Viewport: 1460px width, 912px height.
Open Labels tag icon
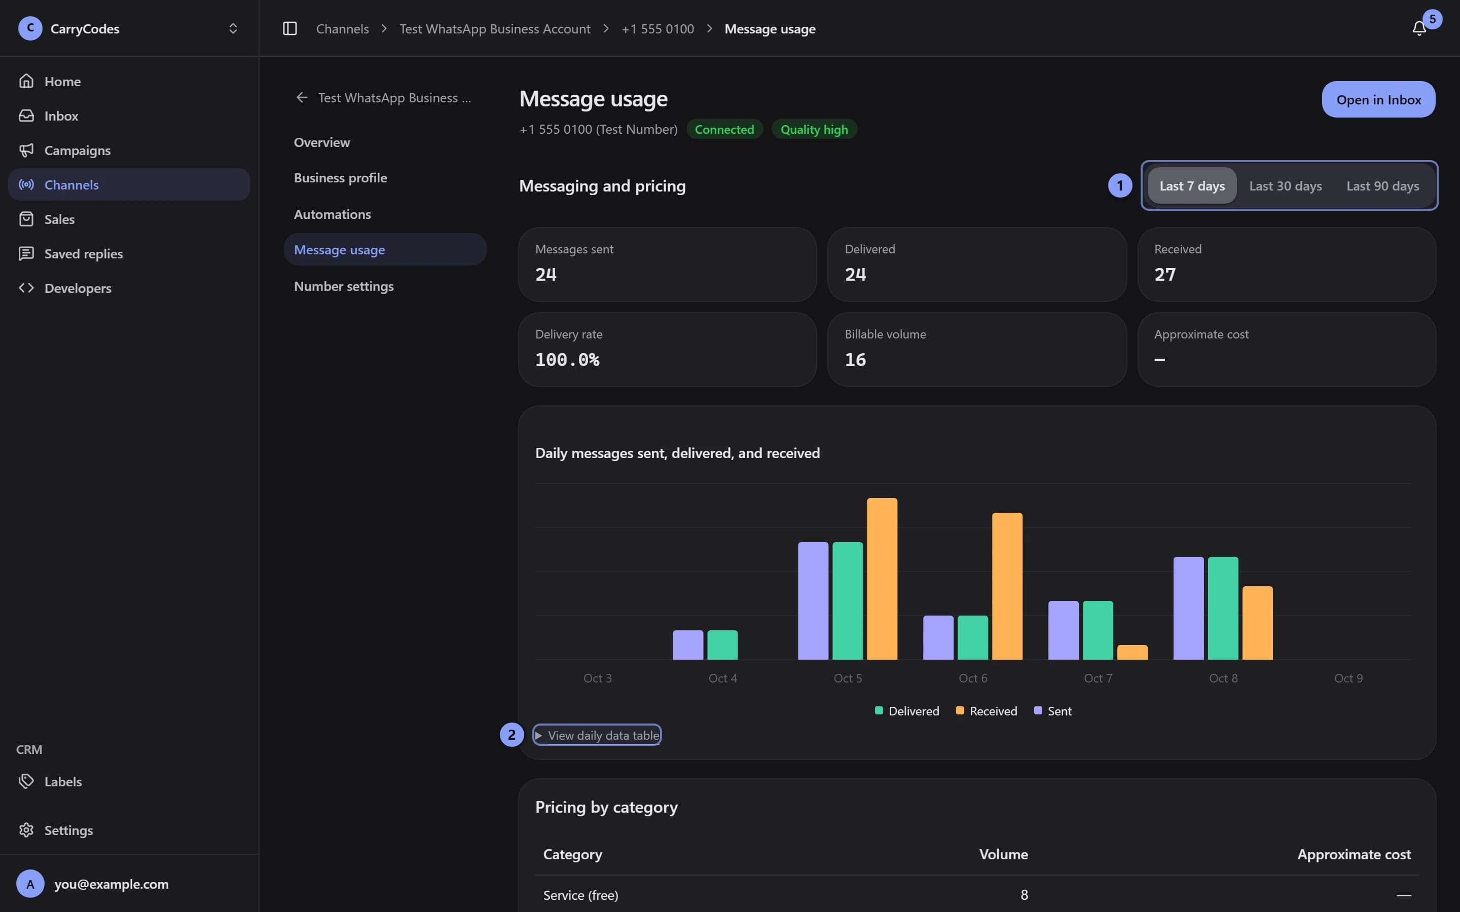(x=26, y=781)
